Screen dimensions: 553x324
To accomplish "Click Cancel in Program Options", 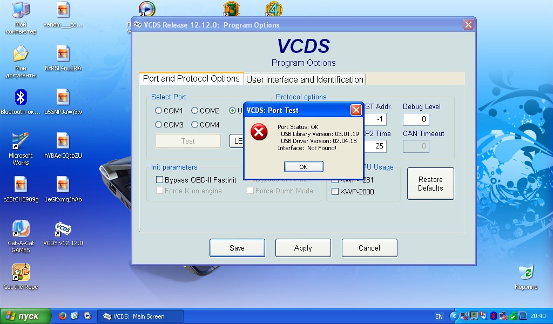I will (x=369, y=248).
